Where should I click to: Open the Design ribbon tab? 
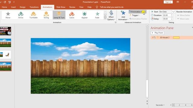tap(23, 7)
